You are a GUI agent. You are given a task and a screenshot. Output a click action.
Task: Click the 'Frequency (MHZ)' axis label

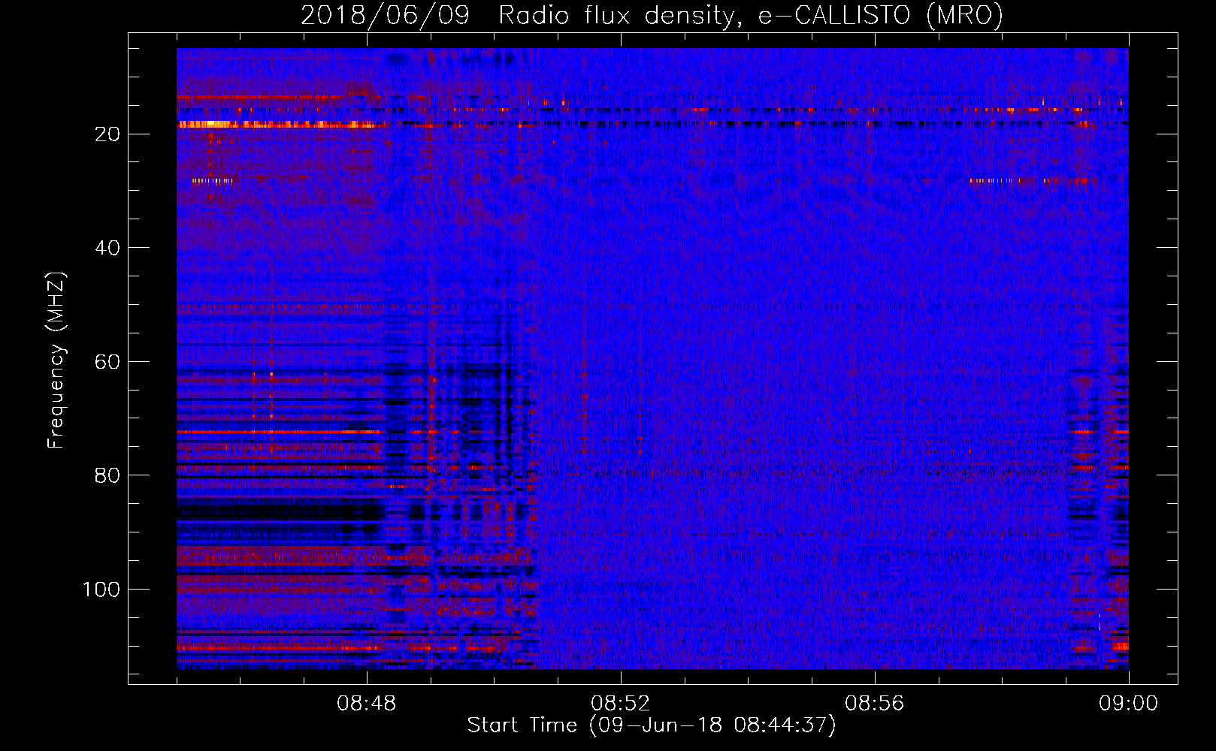[56, 360]
